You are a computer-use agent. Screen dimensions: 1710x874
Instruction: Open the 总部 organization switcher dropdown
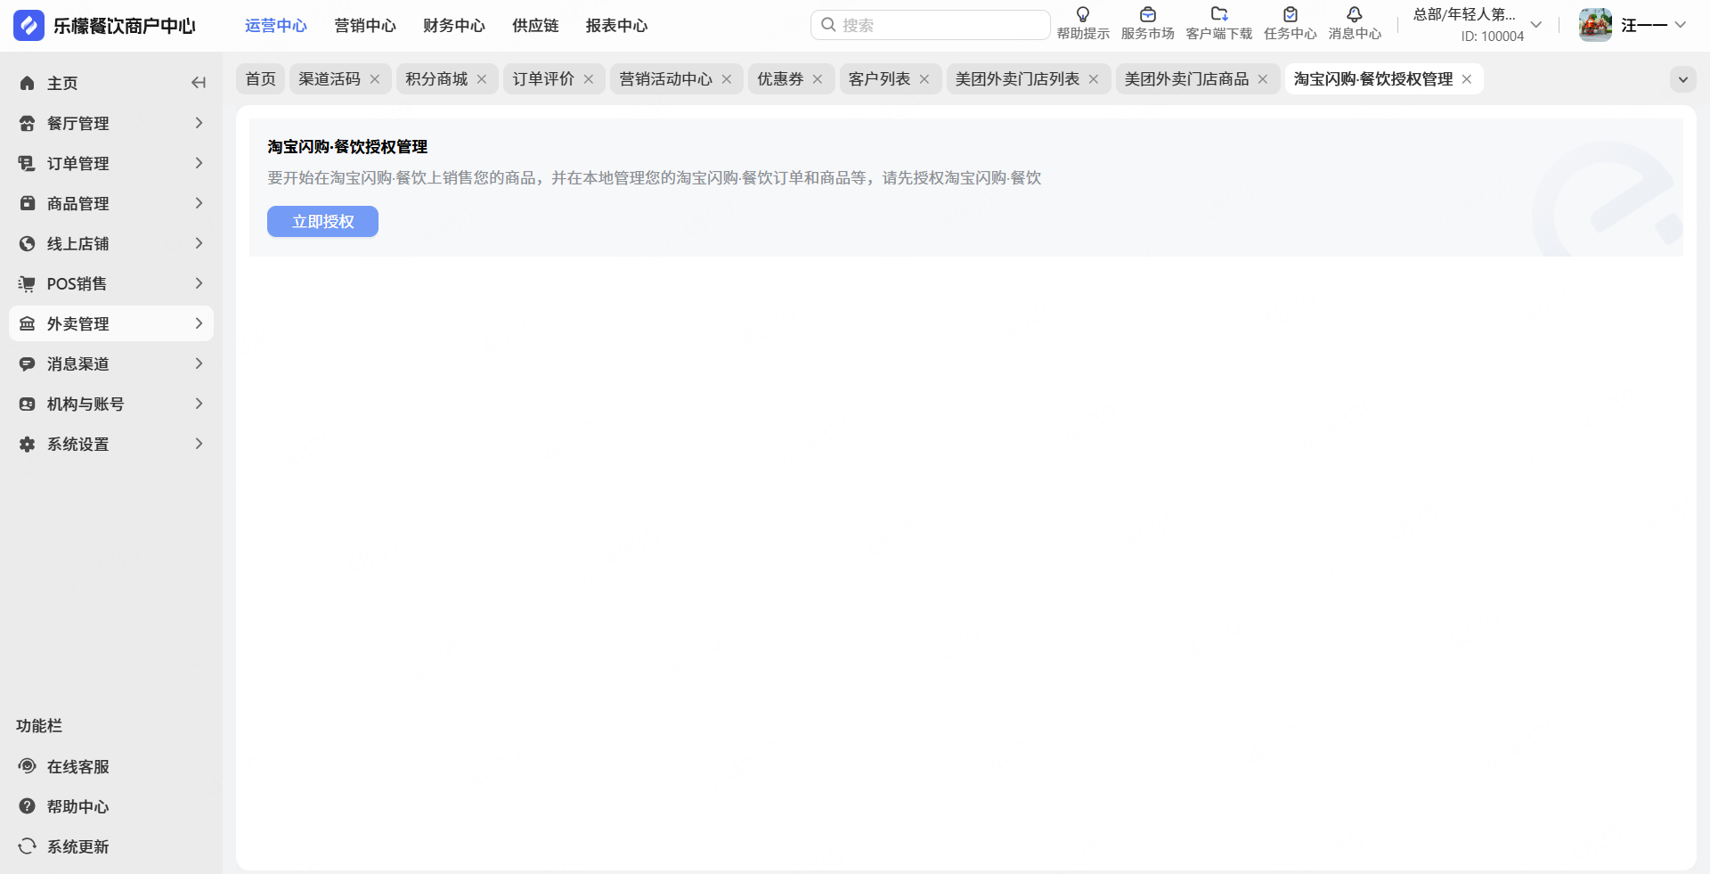pyautogui.click(x=1536, y=25)
